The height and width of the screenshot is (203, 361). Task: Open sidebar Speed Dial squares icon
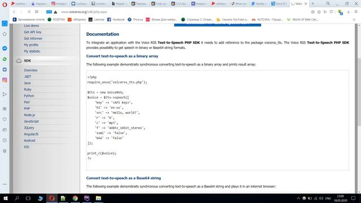(x=5, y=109)
